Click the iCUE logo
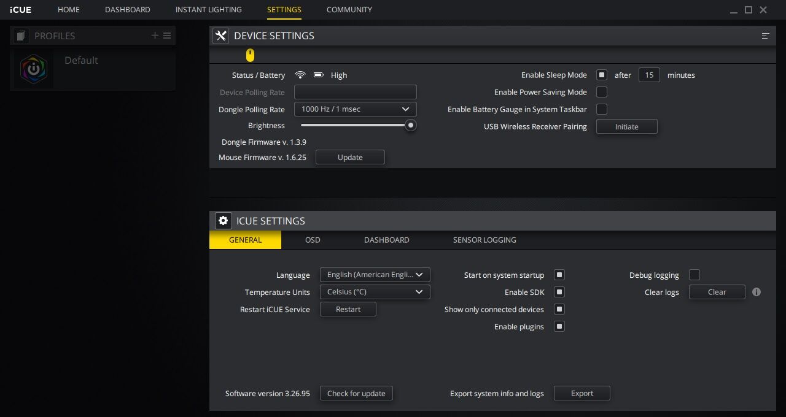This screenshot has height=417, width=786. point(20,10)
